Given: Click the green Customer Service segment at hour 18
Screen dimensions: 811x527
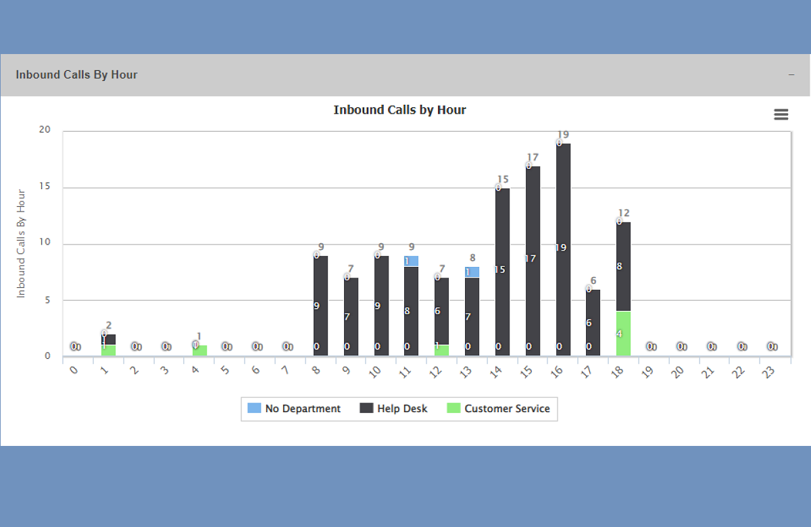Looking at the screenshot, I should click(x=624, y=334).
